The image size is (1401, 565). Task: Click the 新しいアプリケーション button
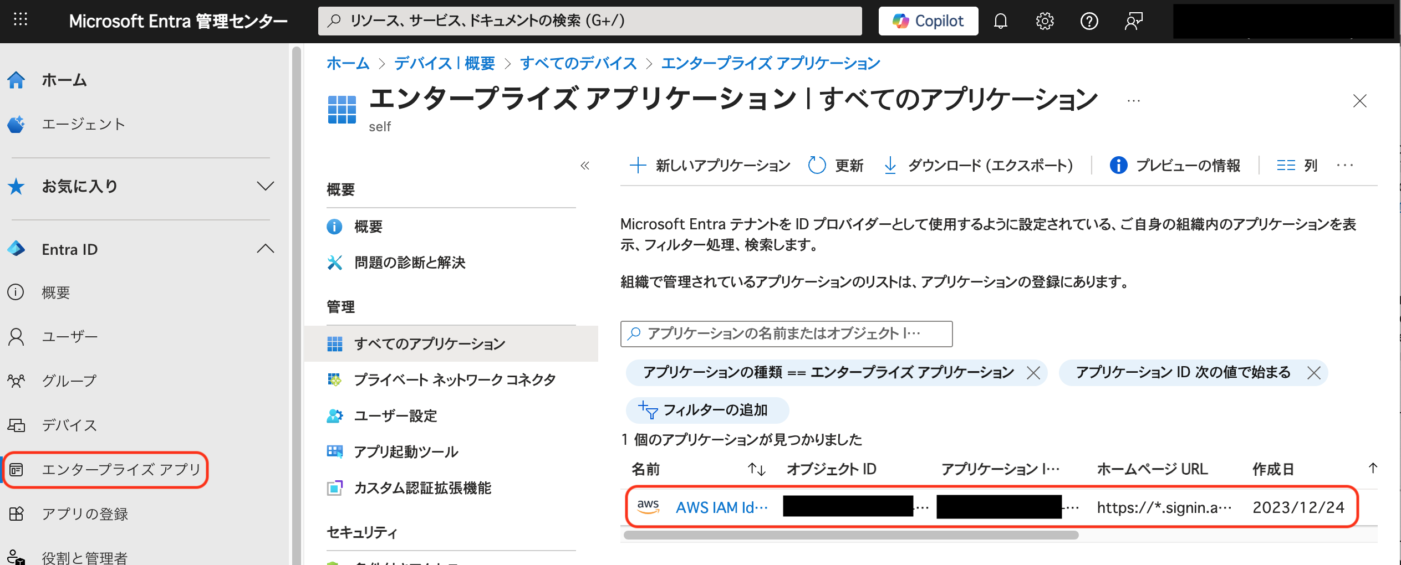coord(709,165)
